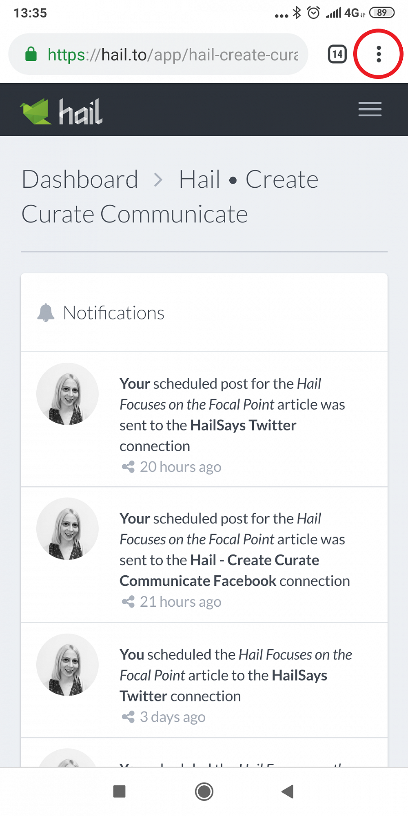Click the avatar on the Facebook notification
Image resolution: width=408 pixels, height=816 pixels.
click(67, 529)
